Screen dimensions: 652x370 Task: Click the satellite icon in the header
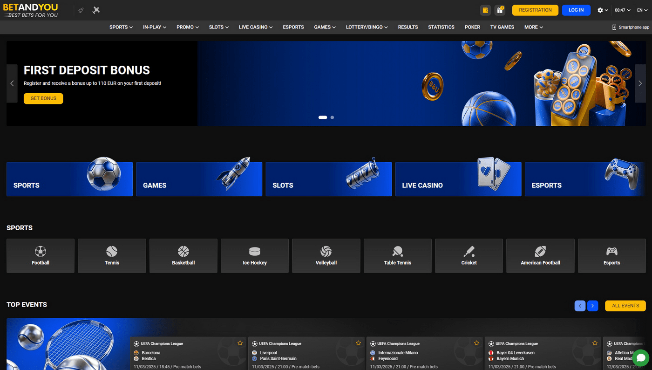96,10
